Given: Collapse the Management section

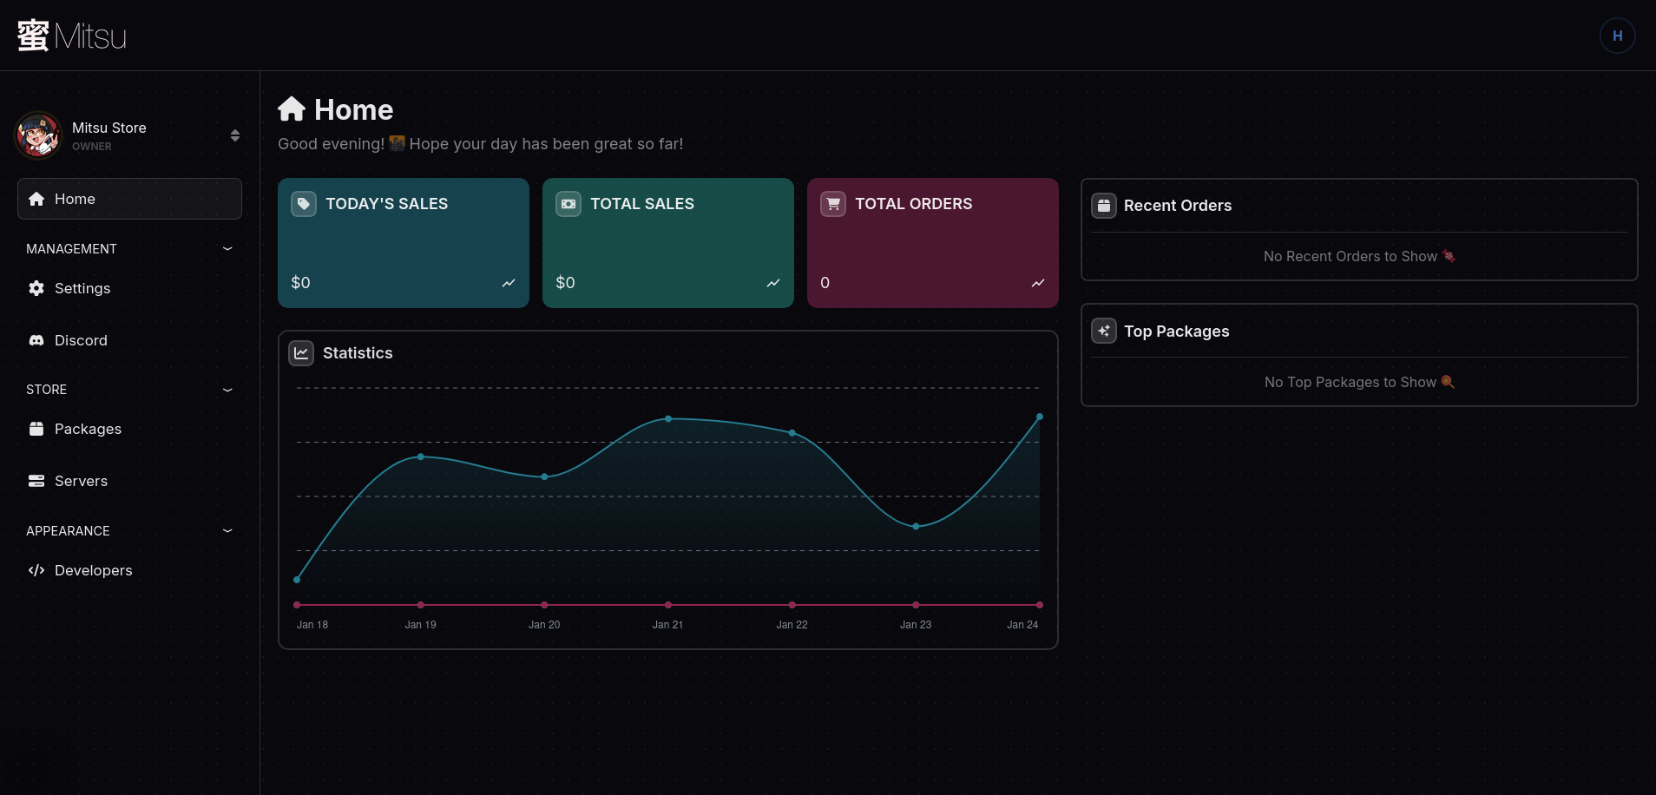Looking at the screenshot, I should 227,249.
